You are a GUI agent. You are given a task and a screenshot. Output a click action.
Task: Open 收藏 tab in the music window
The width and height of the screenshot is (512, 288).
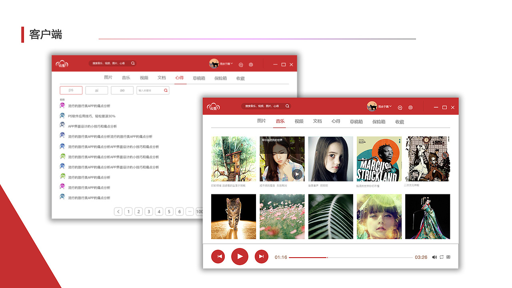(400, 122)
